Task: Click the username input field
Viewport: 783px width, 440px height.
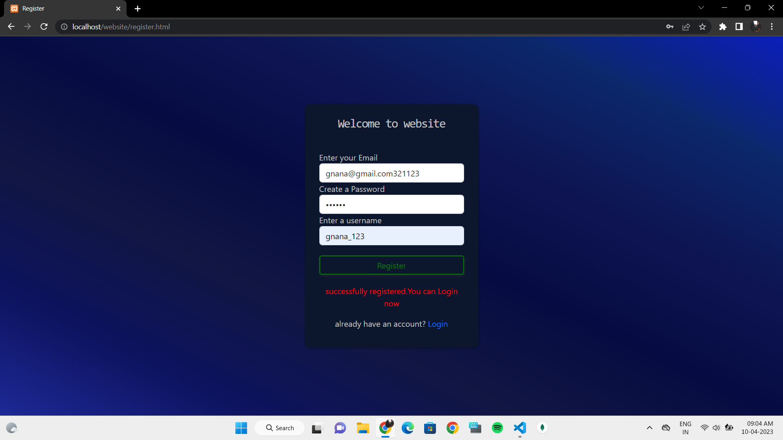Action: 391,236
